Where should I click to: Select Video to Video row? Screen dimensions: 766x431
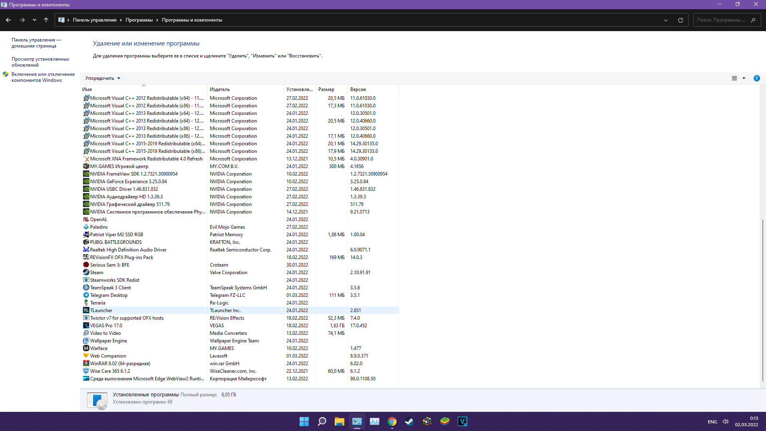(x=241, y=333)
